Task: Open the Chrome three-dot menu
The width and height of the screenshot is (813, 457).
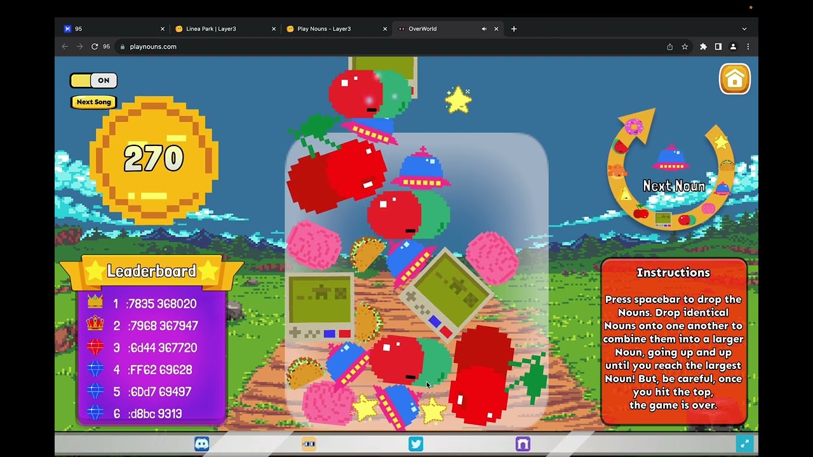Action: (748, 46)
